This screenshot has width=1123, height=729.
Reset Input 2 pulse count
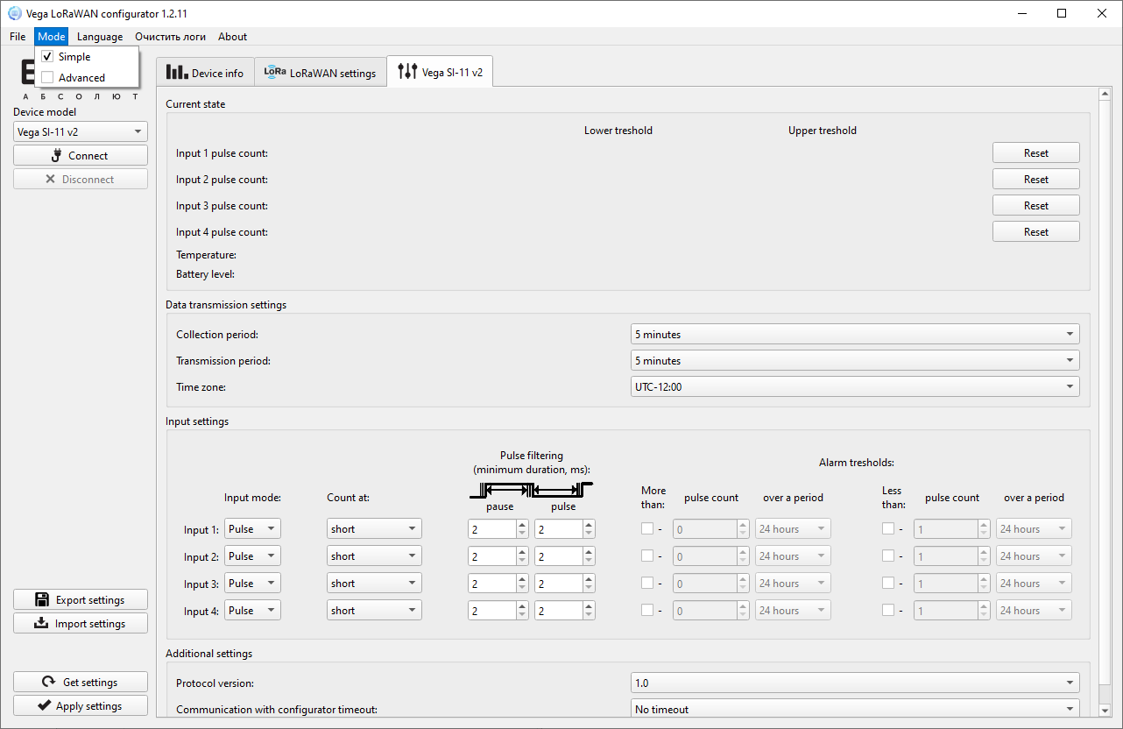point(1036,180)
